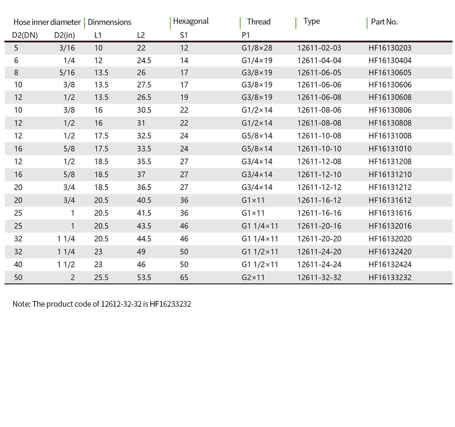
Task: Select part number HF16130605
Action: [x=390, y=73]
